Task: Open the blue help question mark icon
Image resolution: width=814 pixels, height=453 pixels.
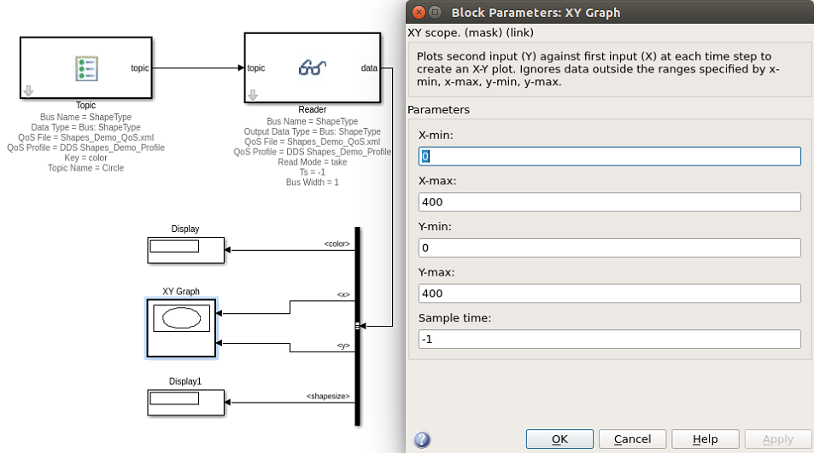Action: (422, 439)
